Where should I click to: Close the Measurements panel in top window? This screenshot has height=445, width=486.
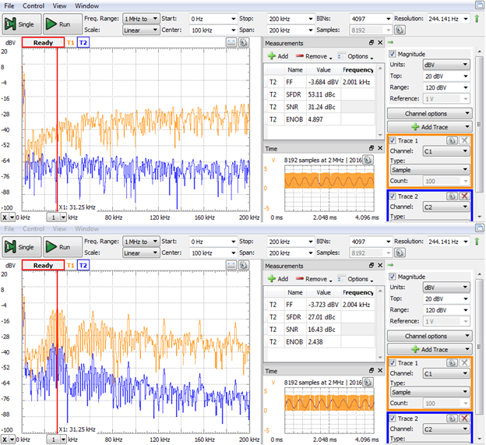point(380,43)
